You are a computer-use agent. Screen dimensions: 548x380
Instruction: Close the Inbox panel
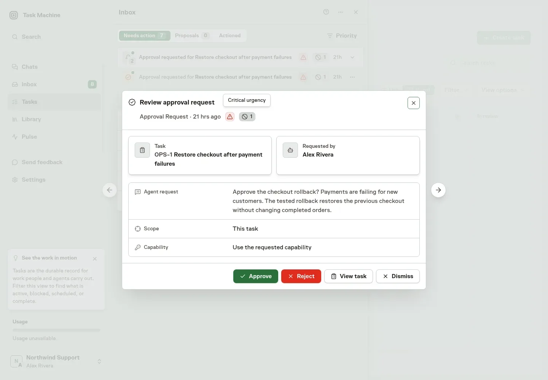point(356,12)
